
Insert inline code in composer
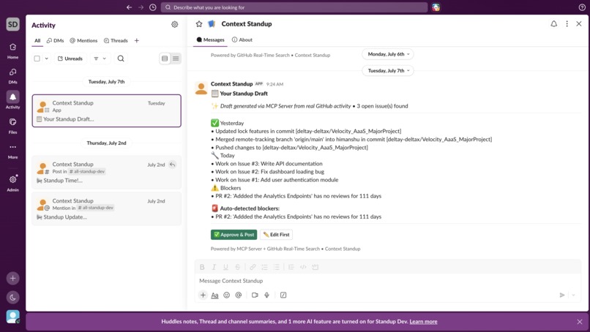point(303,267)
